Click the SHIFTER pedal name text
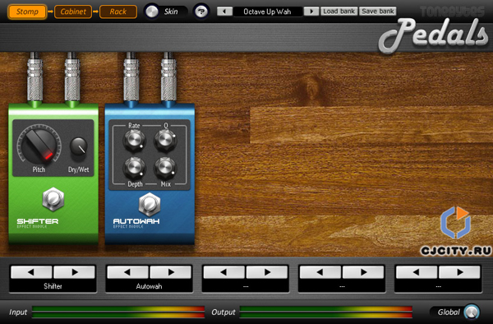 [38, 221]
